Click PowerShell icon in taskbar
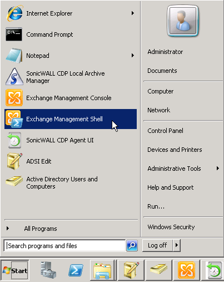 (76, 270)
